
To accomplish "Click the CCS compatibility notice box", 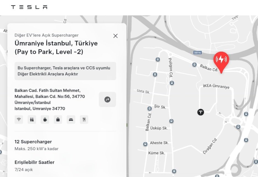I will pos(65,71).
